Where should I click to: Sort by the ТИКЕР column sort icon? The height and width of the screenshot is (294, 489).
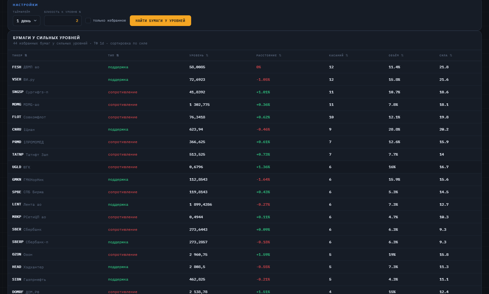pos(26,55)
